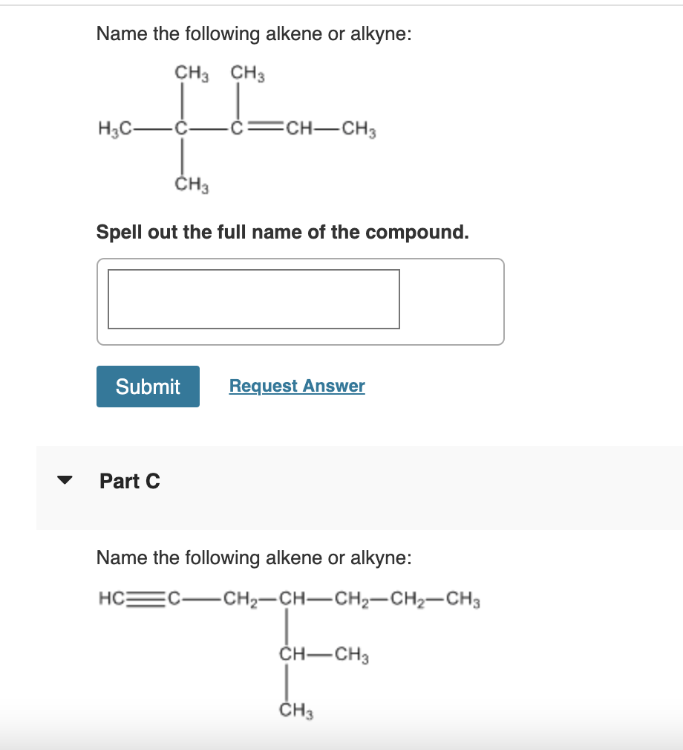
Task: Open the Request Answer link
Action: click(296, 385)
